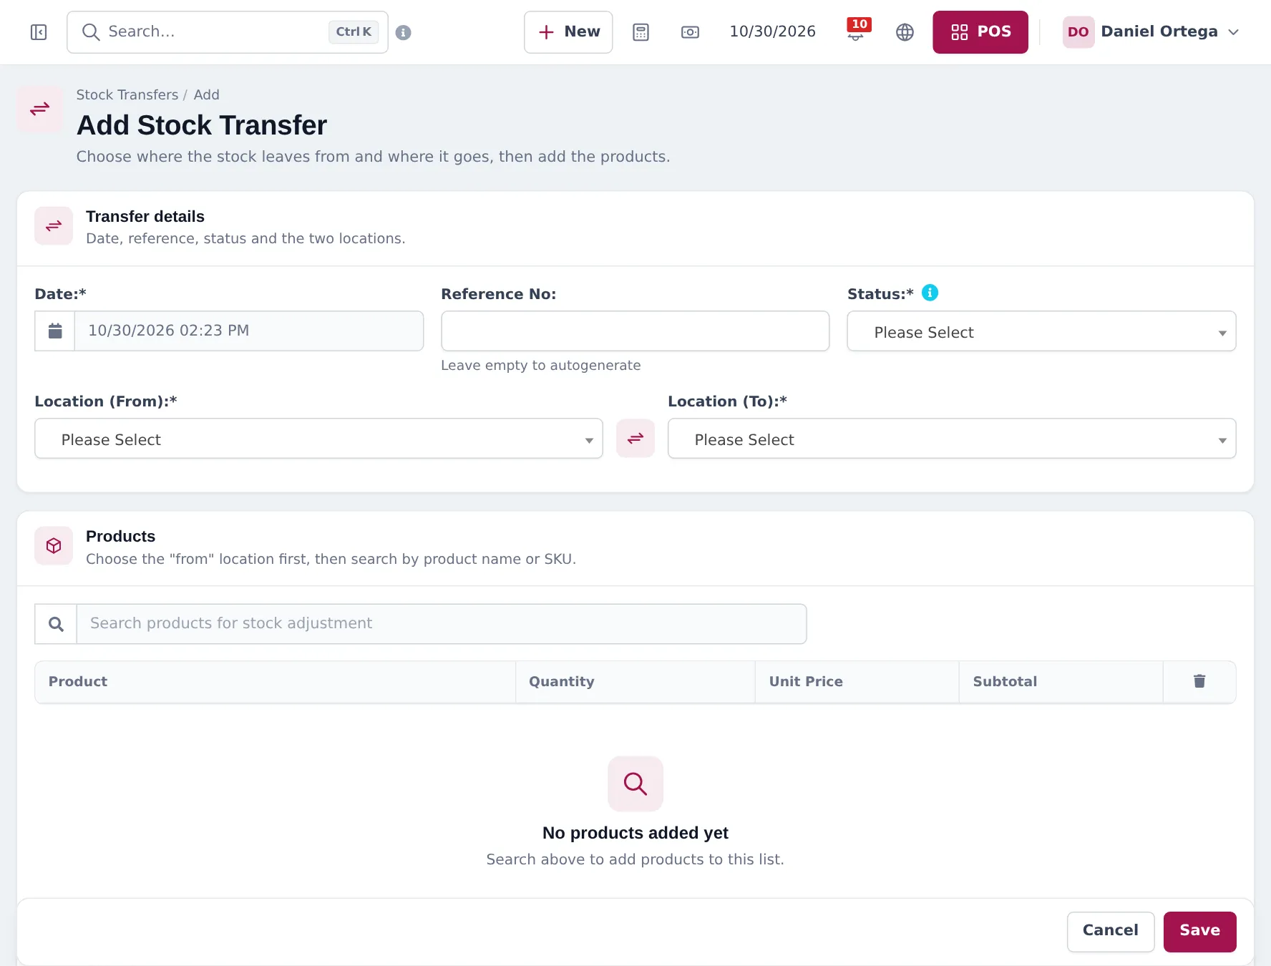Image resolution: width=1271 pixels, height=966 pixels.
Task: Open the POS button
Action: [x=980, y=32]
